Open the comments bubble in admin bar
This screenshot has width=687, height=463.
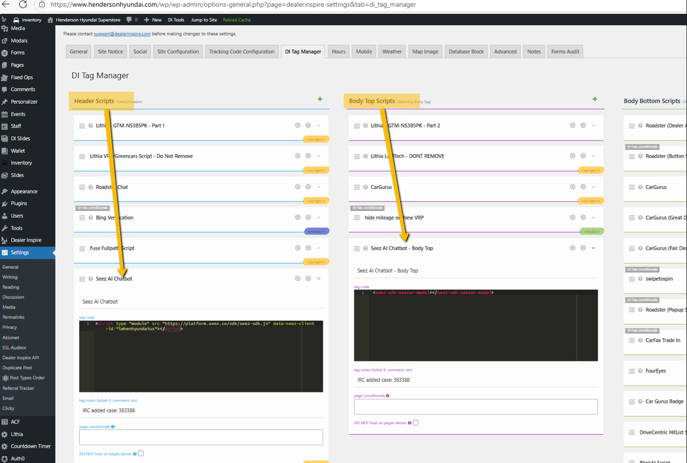[x=129, y=20]
